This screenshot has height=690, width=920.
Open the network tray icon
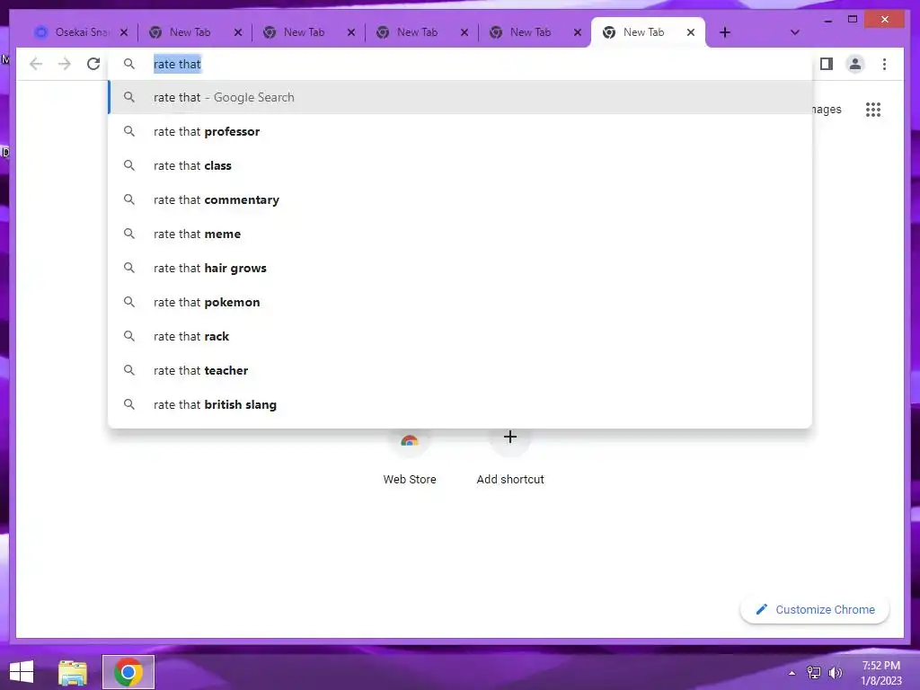pyautogui.click(x=814, y=673)
